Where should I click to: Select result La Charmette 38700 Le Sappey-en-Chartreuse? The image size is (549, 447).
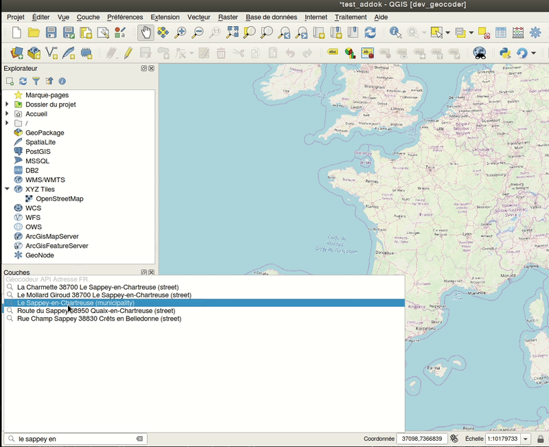tap(204, 287)
